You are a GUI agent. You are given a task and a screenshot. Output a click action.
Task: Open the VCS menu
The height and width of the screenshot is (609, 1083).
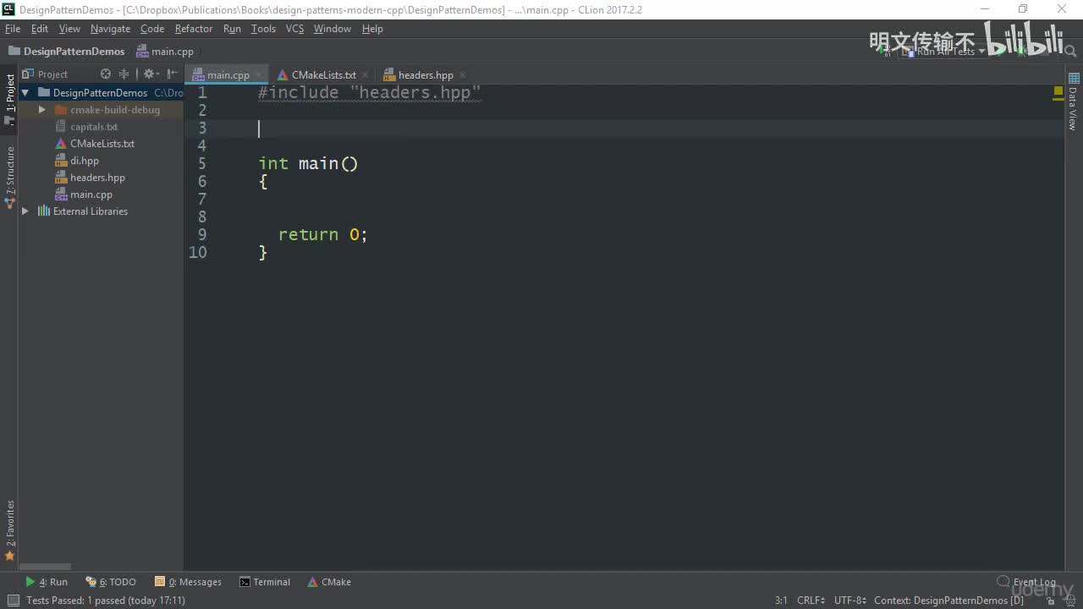coord(294,29)
